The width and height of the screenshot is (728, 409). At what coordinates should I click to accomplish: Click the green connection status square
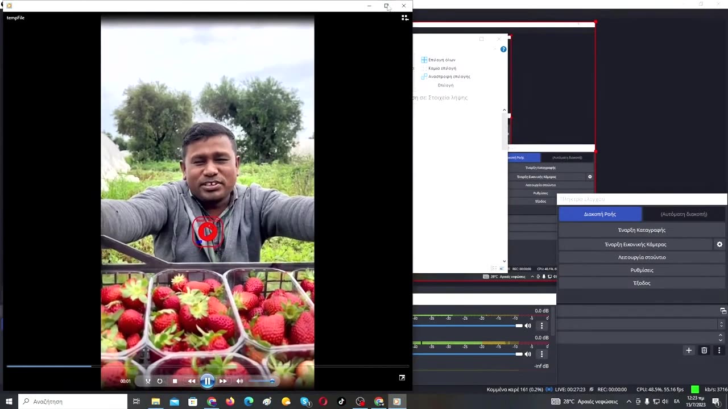point(695,390)
